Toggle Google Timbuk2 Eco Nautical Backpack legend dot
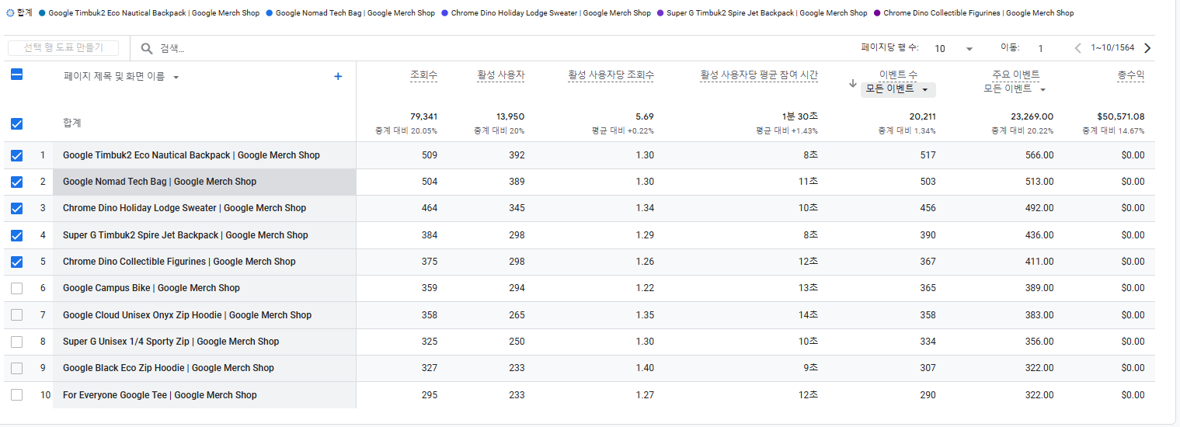 (42, 13)
